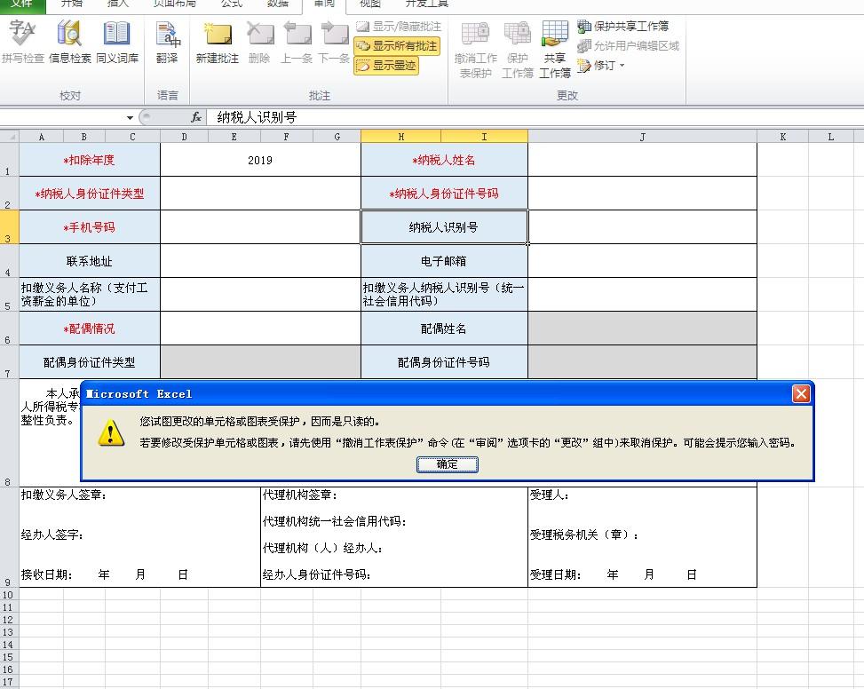864x689 pixels.
Task: Switch to the 开始 ribbon tab
Action: click(x=72, y=4)
